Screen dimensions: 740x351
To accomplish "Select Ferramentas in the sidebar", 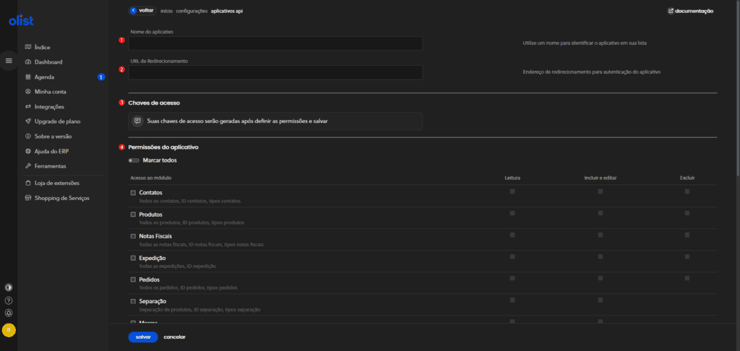I will (51, 166).
